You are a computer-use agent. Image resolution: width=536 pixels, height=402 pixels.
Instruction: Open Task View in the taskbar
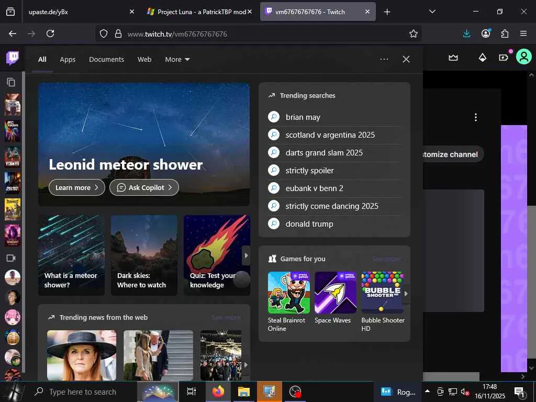192,392
